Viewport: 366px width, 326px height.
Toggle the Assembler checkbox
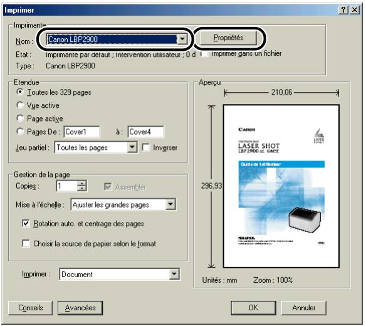coord(108,187)
